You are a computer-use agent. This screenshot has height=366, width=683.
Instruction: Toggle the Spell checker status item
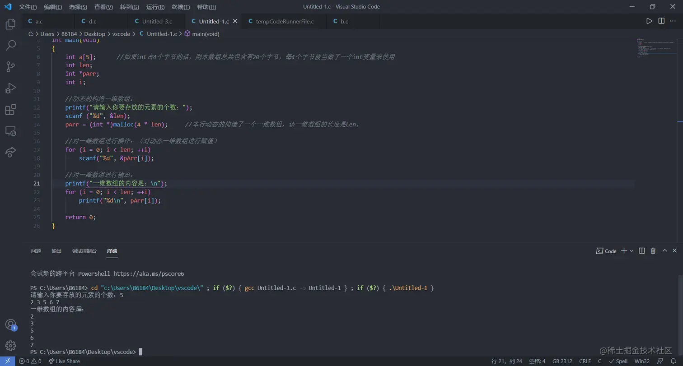coord(618,361)
